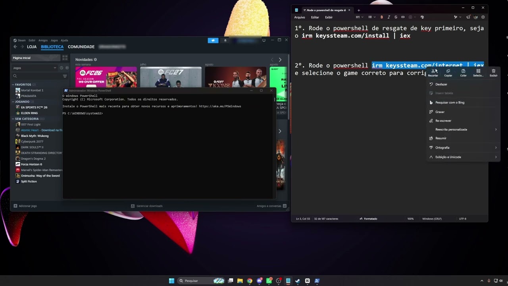The width and height of the screenshot is (508, 286).
Task: Open advanced filter options icon in Steam
Action: coord(65,76)
